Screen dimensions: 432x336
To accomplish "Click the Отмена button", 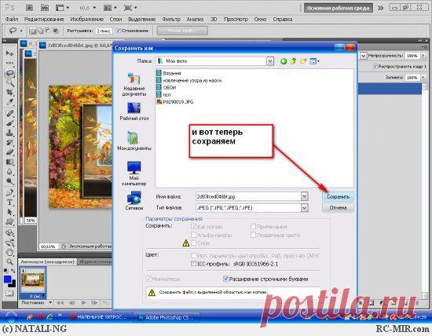I will point(338,208).
